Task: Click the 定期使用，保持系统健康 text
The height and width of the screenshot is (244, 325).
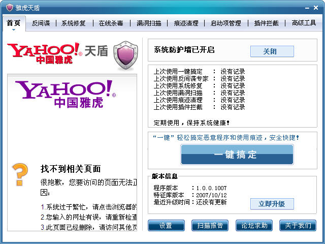Action: [191, 123]
